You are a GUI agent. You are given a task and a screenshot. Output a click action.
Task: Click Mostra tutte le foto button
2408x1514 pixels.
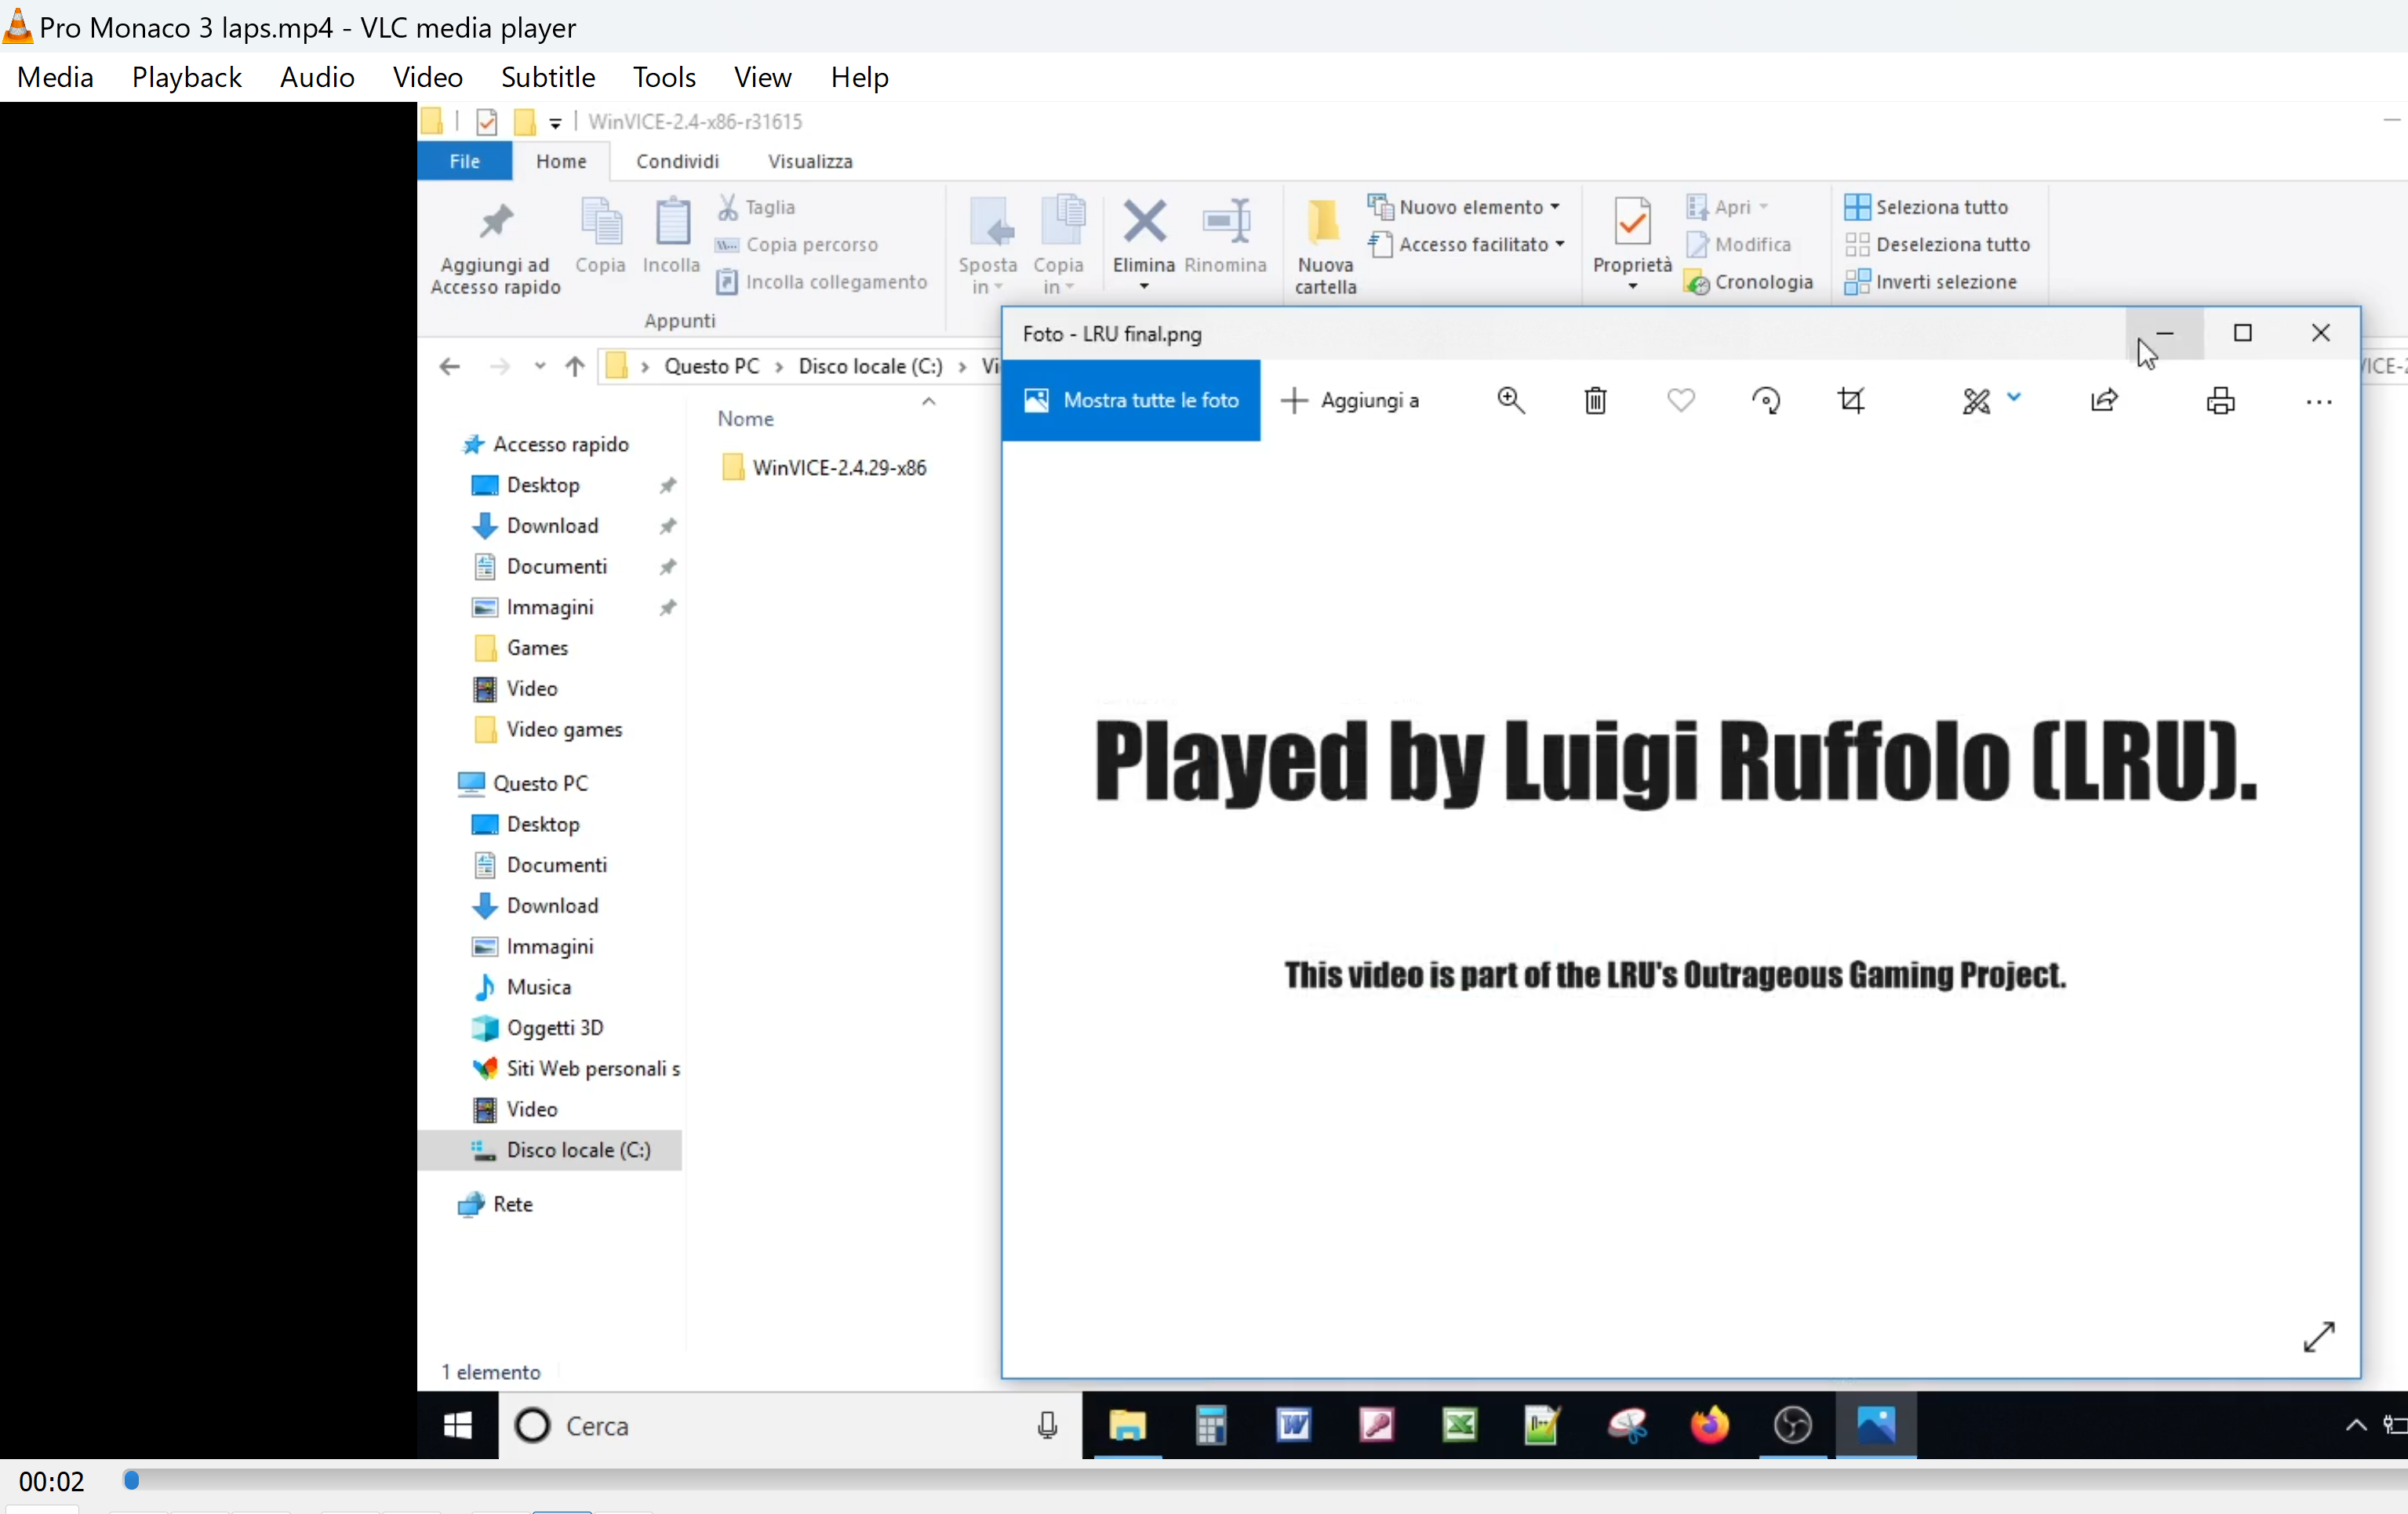tap(1131, 401)
